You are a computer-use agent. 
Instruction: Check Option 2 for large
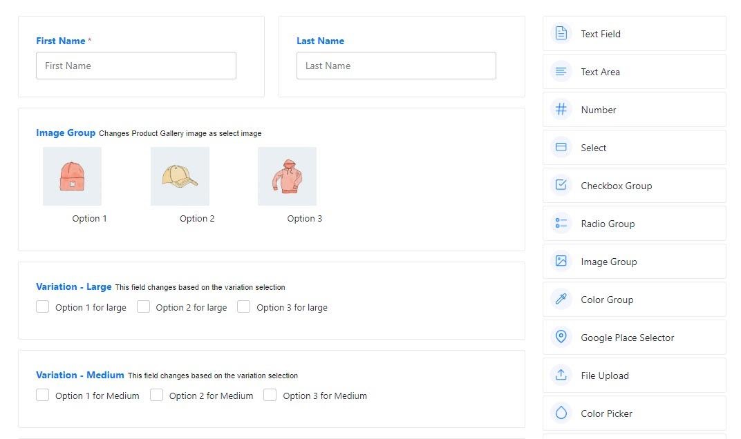tap(143, 307)
